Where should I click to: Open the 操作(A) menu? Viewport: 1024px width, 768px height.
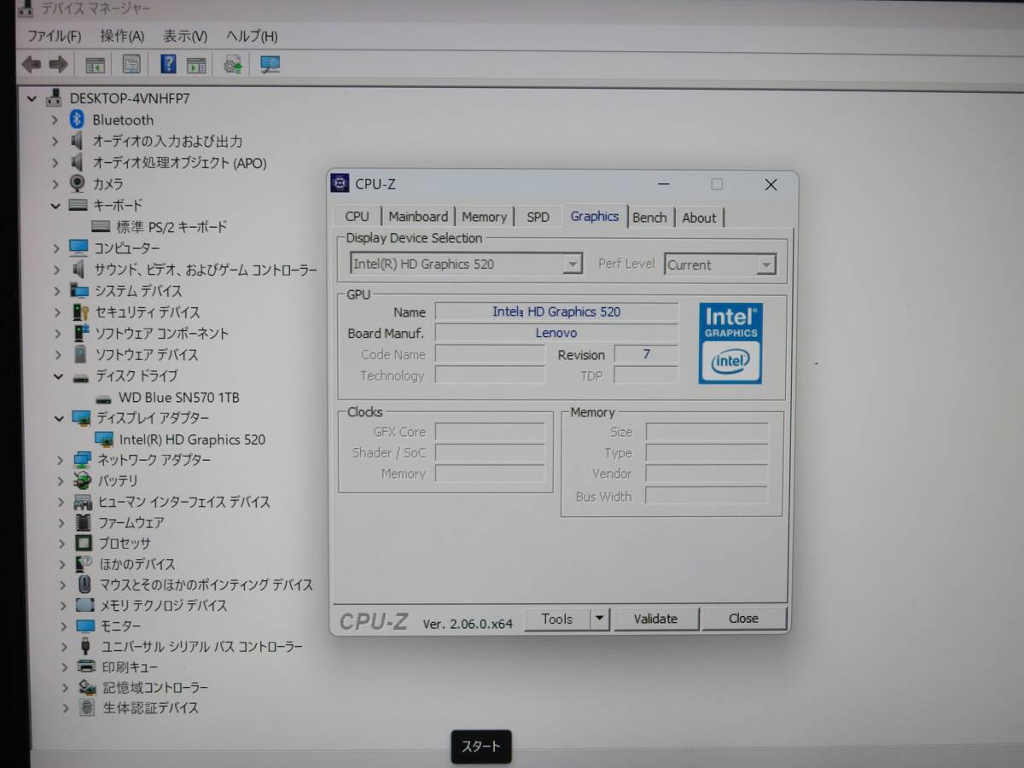[122, 36]
